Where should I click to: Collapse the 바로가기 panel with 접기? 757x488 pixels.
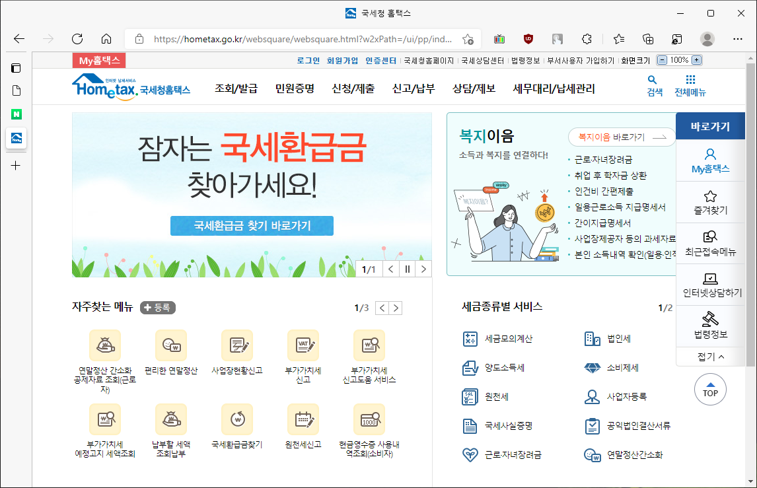pos(710,357)
